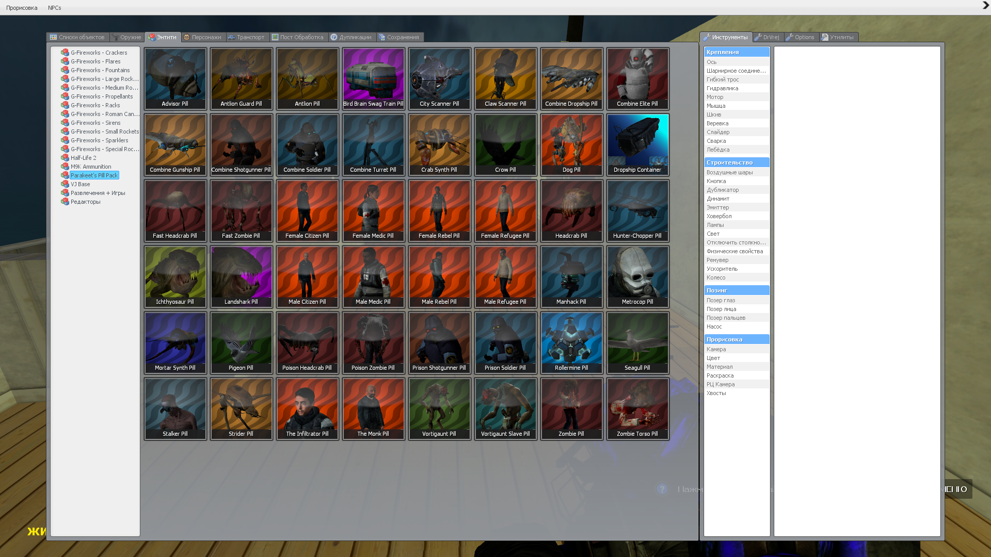The width and height of the screenshot is (991, 557).
Task: Choose the Mortar Synth Pill icon
Action: click(x=175, y=342)
